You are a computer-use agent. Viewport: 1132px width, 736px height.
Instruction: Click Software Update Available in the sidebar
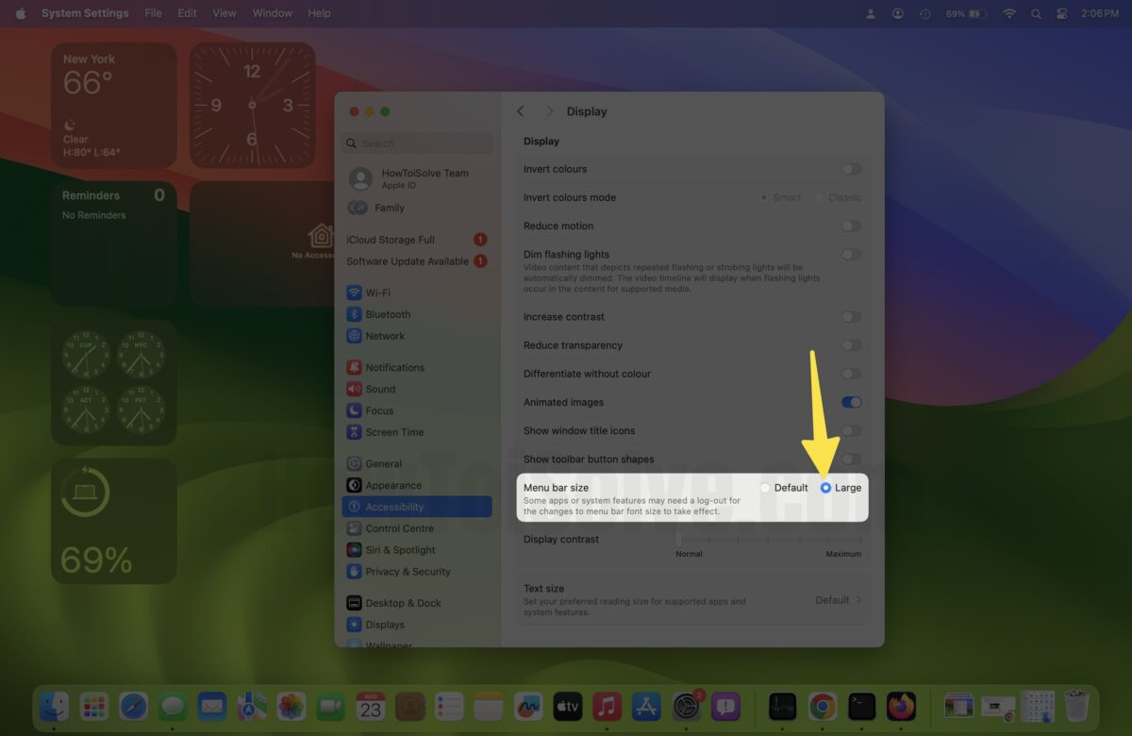tap(409, 261)
